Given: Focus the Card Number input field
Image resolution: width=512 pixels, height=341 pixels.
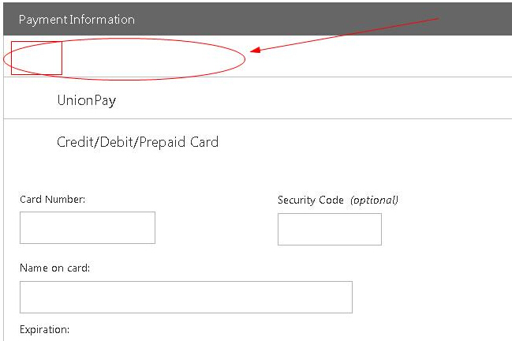Looking at the screenshot, I should [x=87, y=227].
